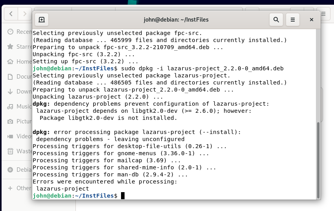334x211 pixels.
Task: Open Home folder in sidebar
Action: coord(20,62)
